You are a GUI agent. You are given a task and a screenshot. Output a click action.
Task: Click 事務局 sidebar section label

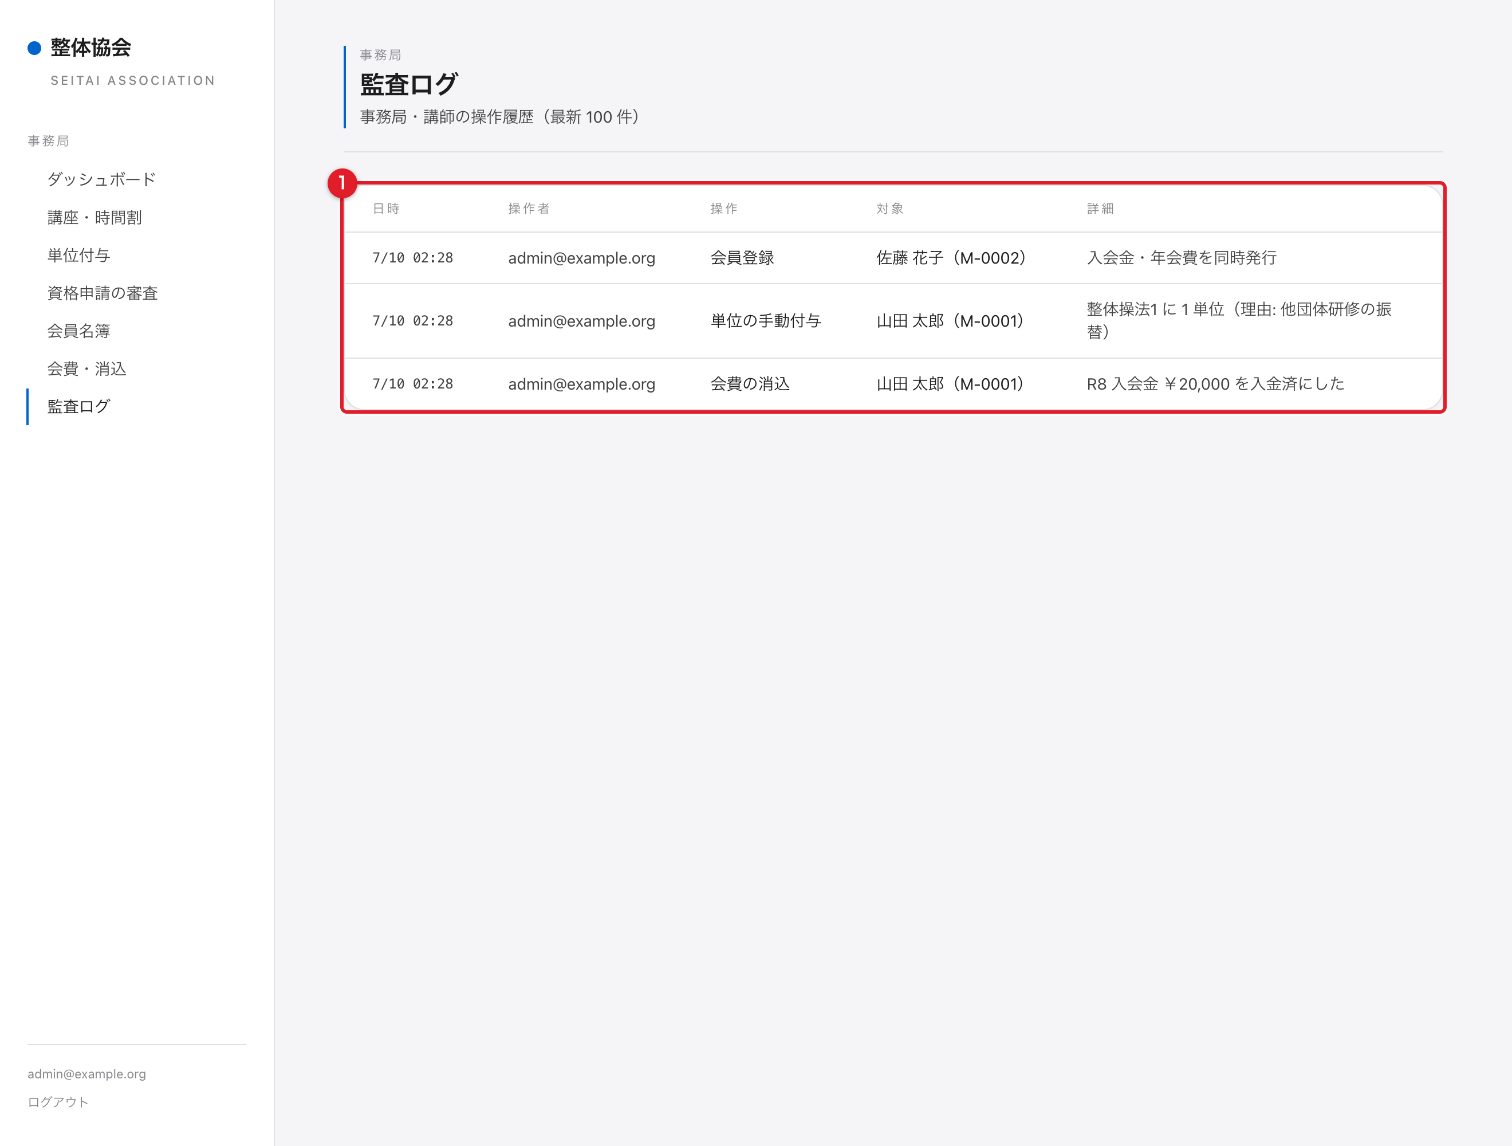tap(49, 141)
